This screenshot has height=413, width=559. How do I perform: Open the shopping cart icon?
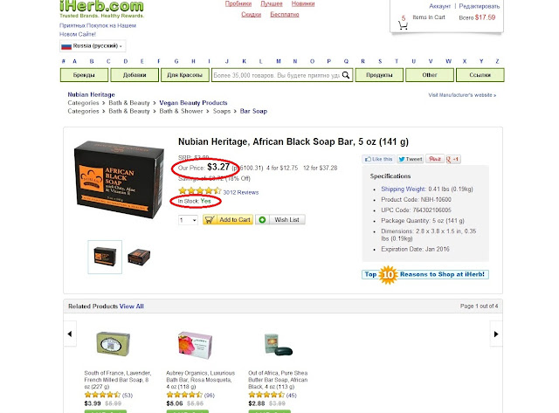point(404,25)
